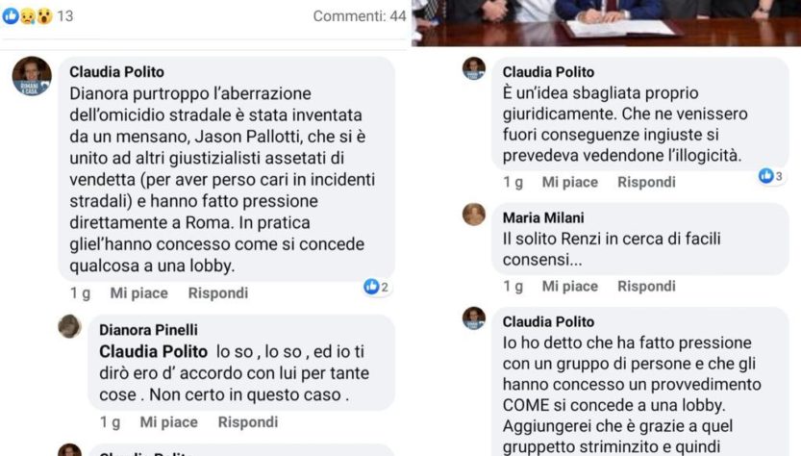Click the bold Claudia Polito mention in the reply
801x456 pixels.
153,352
